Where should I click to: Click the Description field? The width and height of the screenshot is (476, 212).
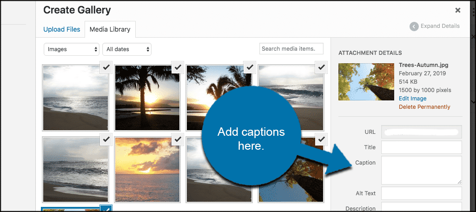[421, 207]
